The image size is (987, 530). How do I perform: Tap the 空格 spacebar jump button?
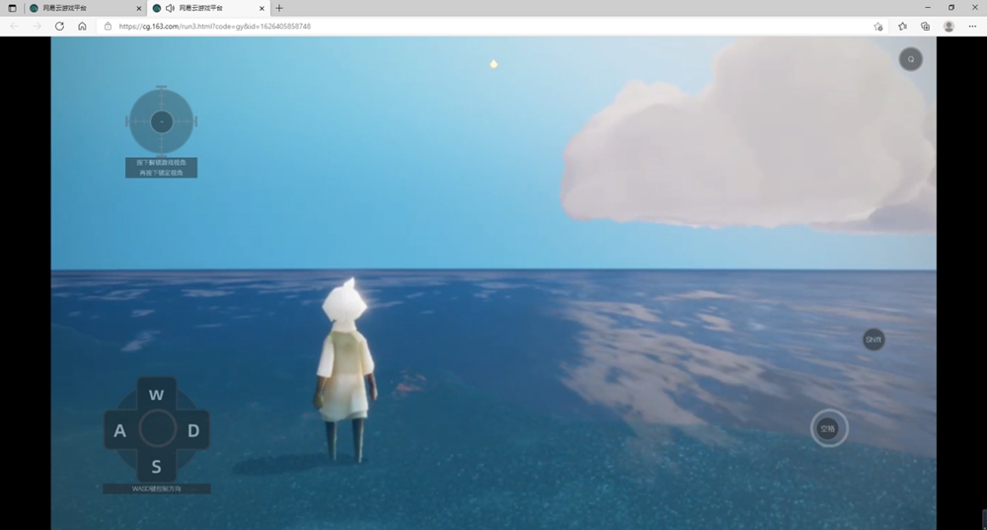pyautogui.click(x=828, y=428)
